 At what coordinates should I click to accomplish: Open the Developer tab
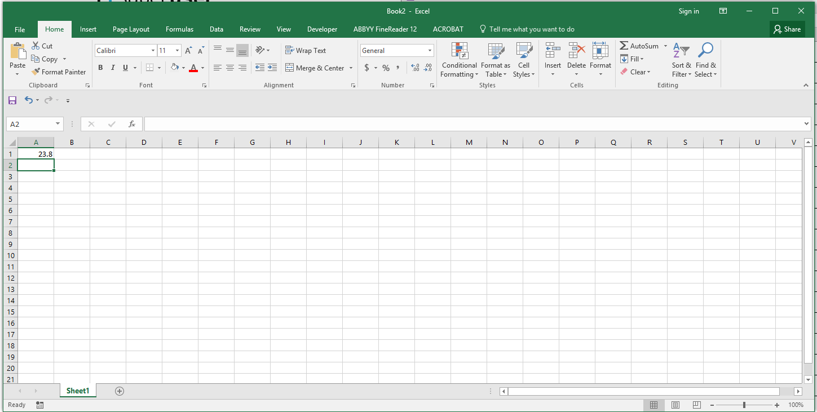coord(322,29)
